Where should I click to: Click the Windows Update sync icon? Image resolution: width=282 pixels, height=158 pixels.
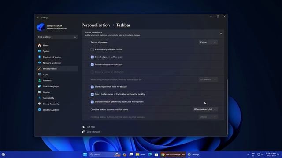[x=39, y=110]
